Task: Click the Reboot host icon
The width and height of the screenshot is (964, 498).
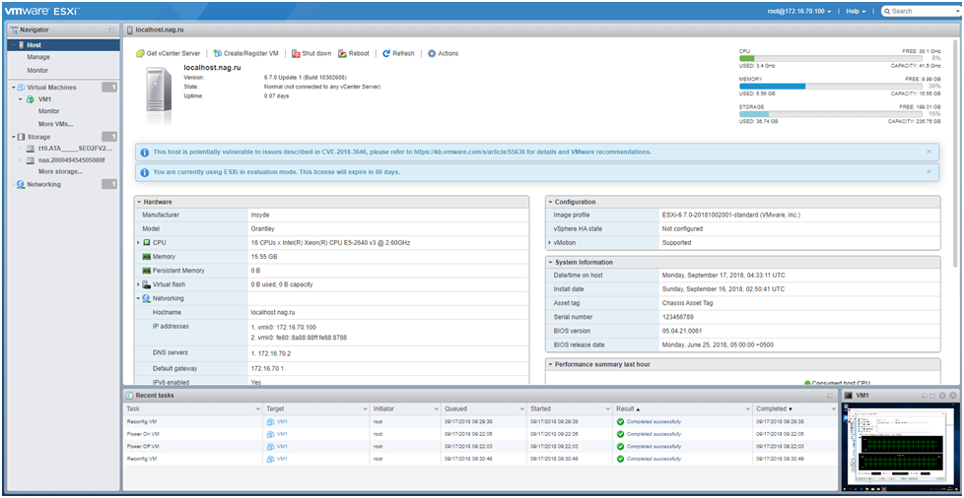Action: click(x=343, y=53)
